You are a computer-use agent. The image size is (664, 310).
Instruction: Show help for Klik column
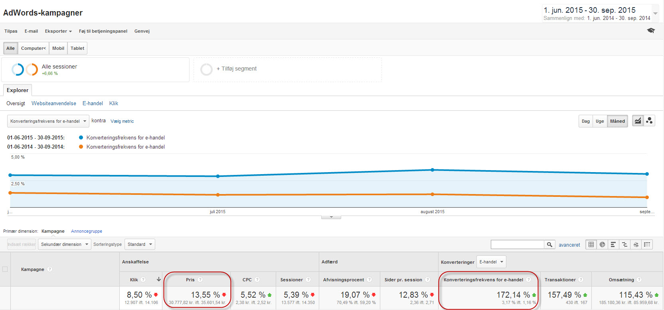point(143,280)
